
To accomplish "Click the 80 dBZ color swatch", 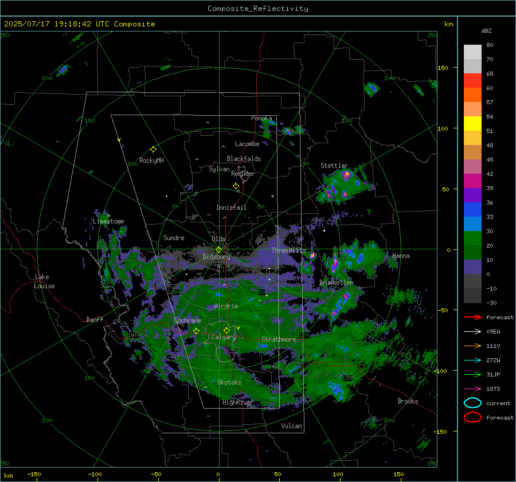I will tap(472, 52).
